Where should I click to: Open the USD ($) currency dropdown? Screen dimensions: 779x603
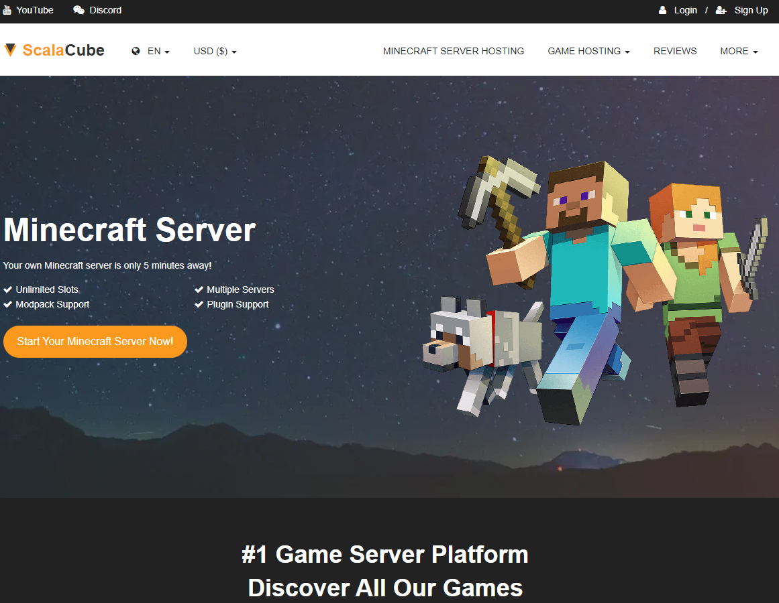click(x=215, y=51)
